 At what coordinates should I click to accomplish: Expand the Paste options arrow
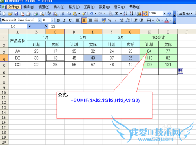[79, 14]
